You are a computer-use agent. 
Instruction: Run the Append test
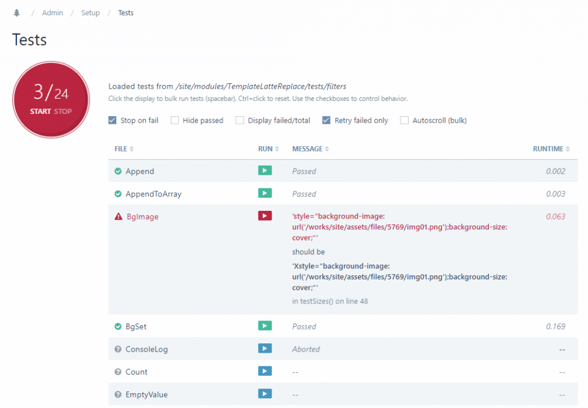click(265, 171)
